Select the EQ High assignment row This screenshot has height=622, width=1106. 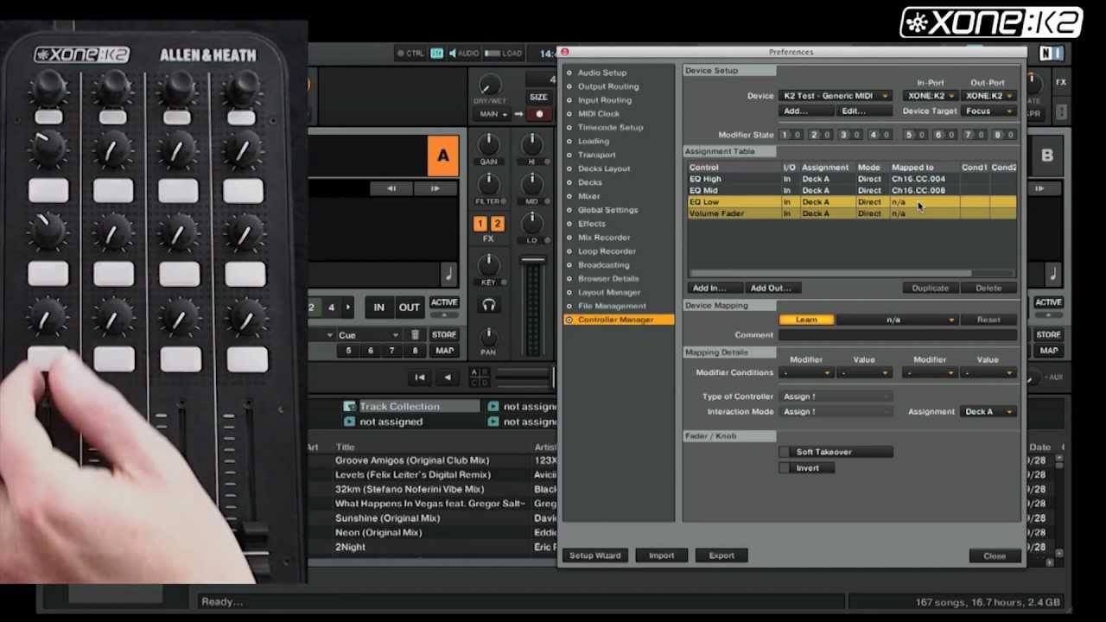point(851,179)
